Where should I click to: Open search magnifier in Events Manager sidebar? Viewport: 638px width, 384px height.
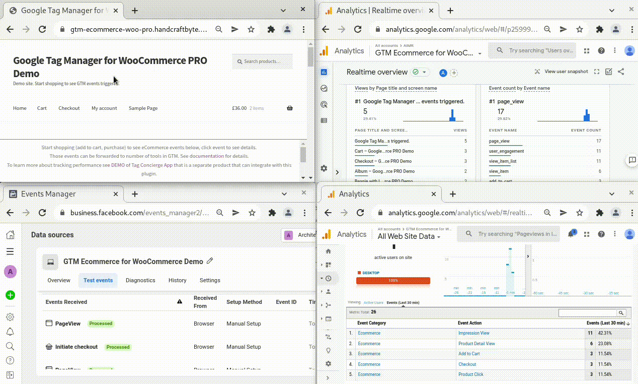[x=10, y=346]
